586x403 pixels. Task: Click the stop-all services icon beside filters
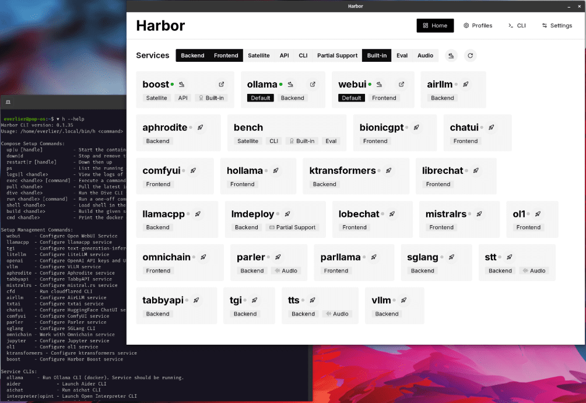click(x=451, y=56)
